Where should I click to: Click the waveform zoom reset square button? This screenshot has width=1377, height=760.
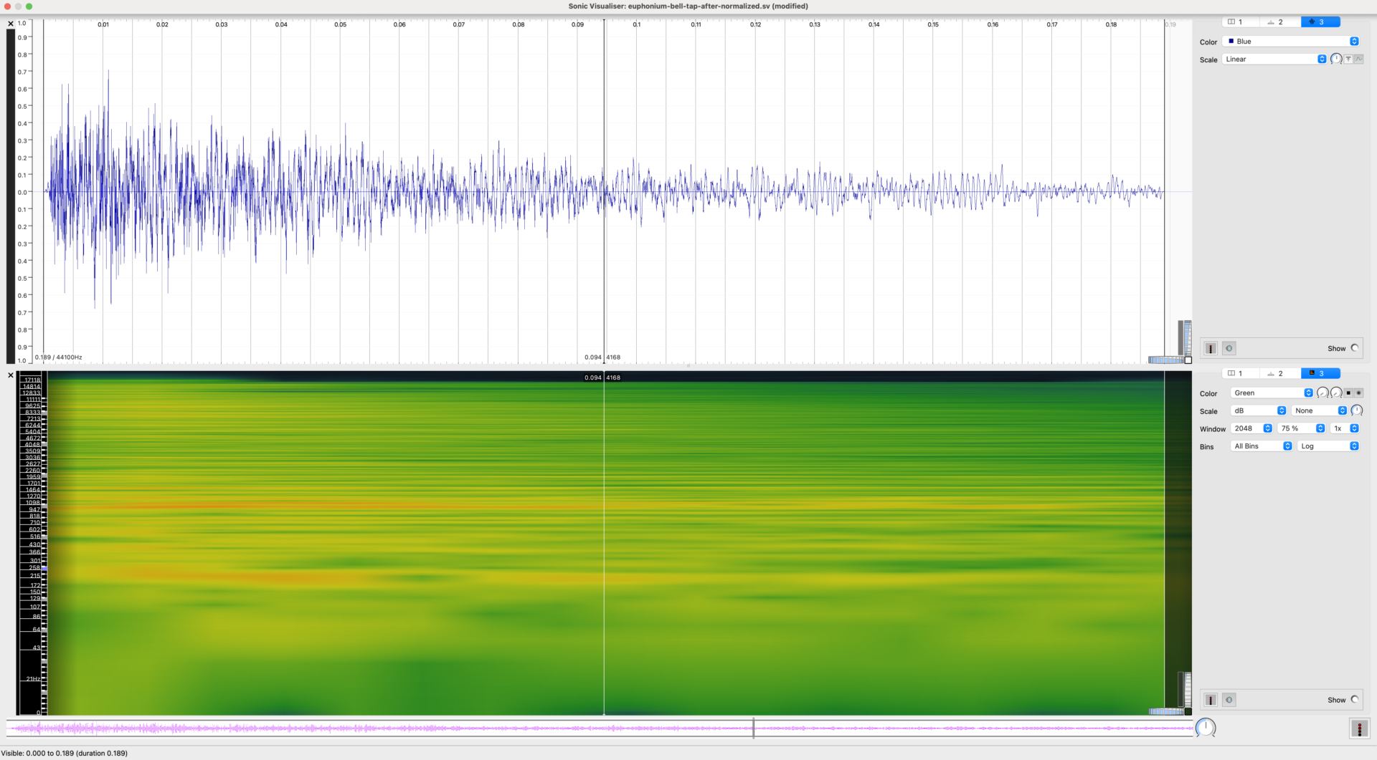coord(1188,360)
